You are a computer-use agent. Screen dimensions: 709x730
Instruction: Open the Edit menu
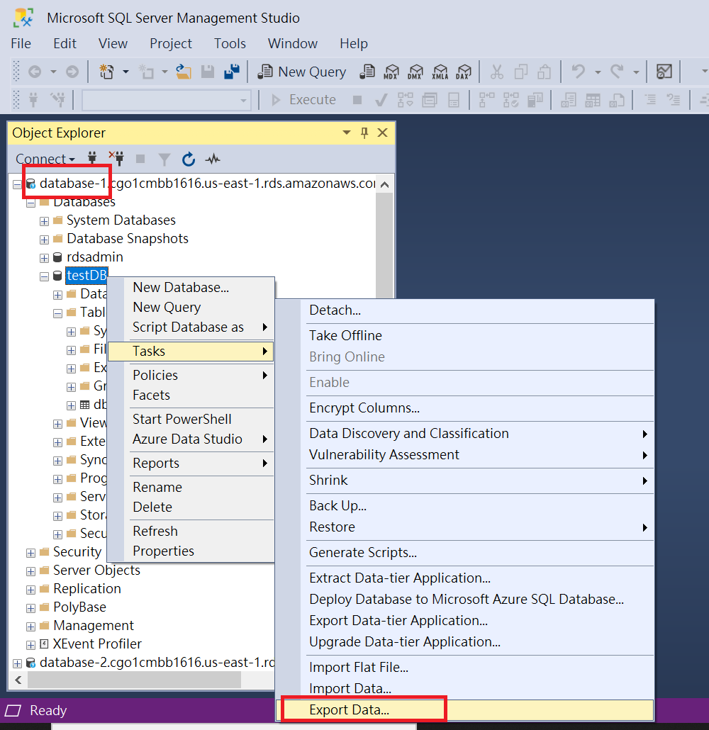(65, 44)
